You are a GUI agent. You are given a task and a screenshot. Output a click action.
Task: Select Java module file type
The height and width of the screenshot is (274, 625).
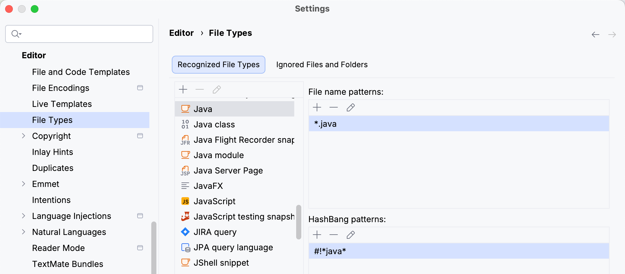tap(235, 155)
